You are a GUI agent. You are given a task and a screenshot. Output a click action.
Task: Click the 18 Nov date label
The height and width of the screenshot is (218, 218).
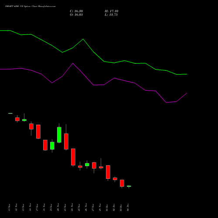44,208
